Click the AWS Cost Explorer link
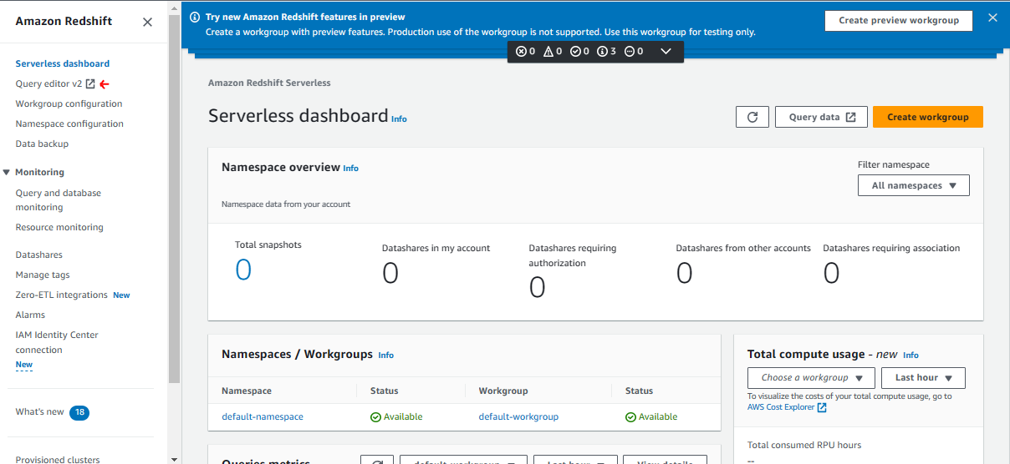The height and width of the screenshot is (464, 1010). pos(782,407)
